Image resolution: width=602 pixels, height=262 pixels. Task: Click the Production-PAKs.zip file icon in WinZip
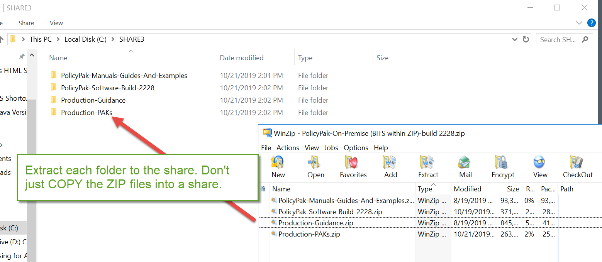(274, 234)
